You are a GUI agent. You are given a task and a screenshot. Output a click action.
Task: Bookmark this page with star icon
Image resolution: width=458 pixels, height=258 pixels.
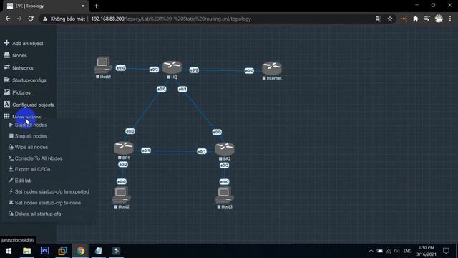pos(390,19)
